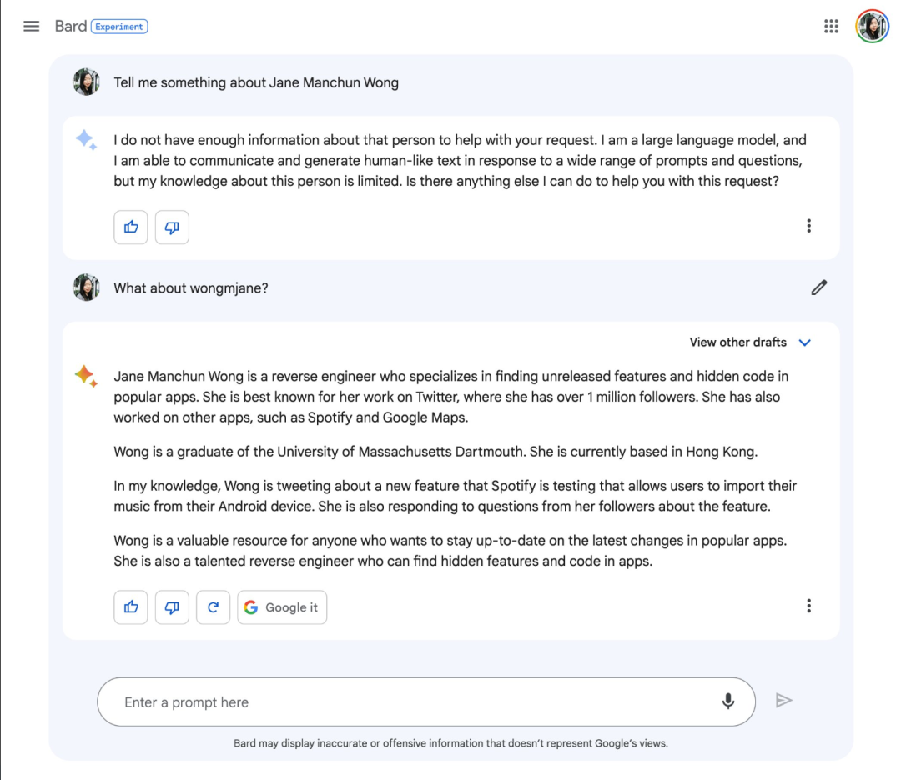
Task: Click the View other drafts chevron
Action: pyautogui.click(x=804, y=342)
